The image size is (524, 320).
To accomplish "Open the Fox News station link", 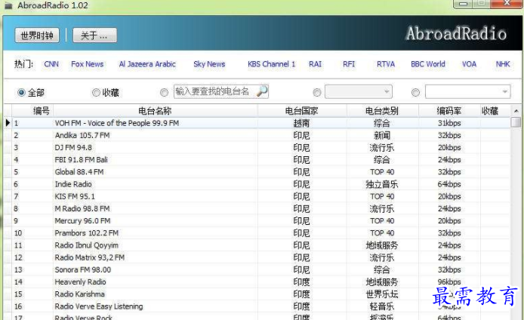I will pyautogui.click(x=87, y=64).
